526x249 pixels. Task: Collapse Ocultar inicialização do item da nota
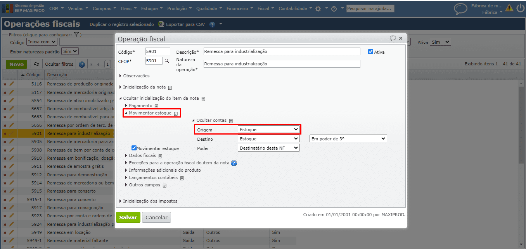click(x=159, y=98)
